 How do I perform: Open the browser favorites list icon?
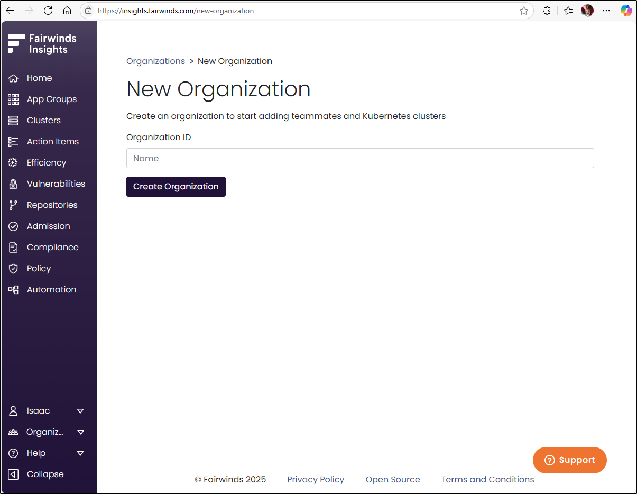(x=568, y=11)
